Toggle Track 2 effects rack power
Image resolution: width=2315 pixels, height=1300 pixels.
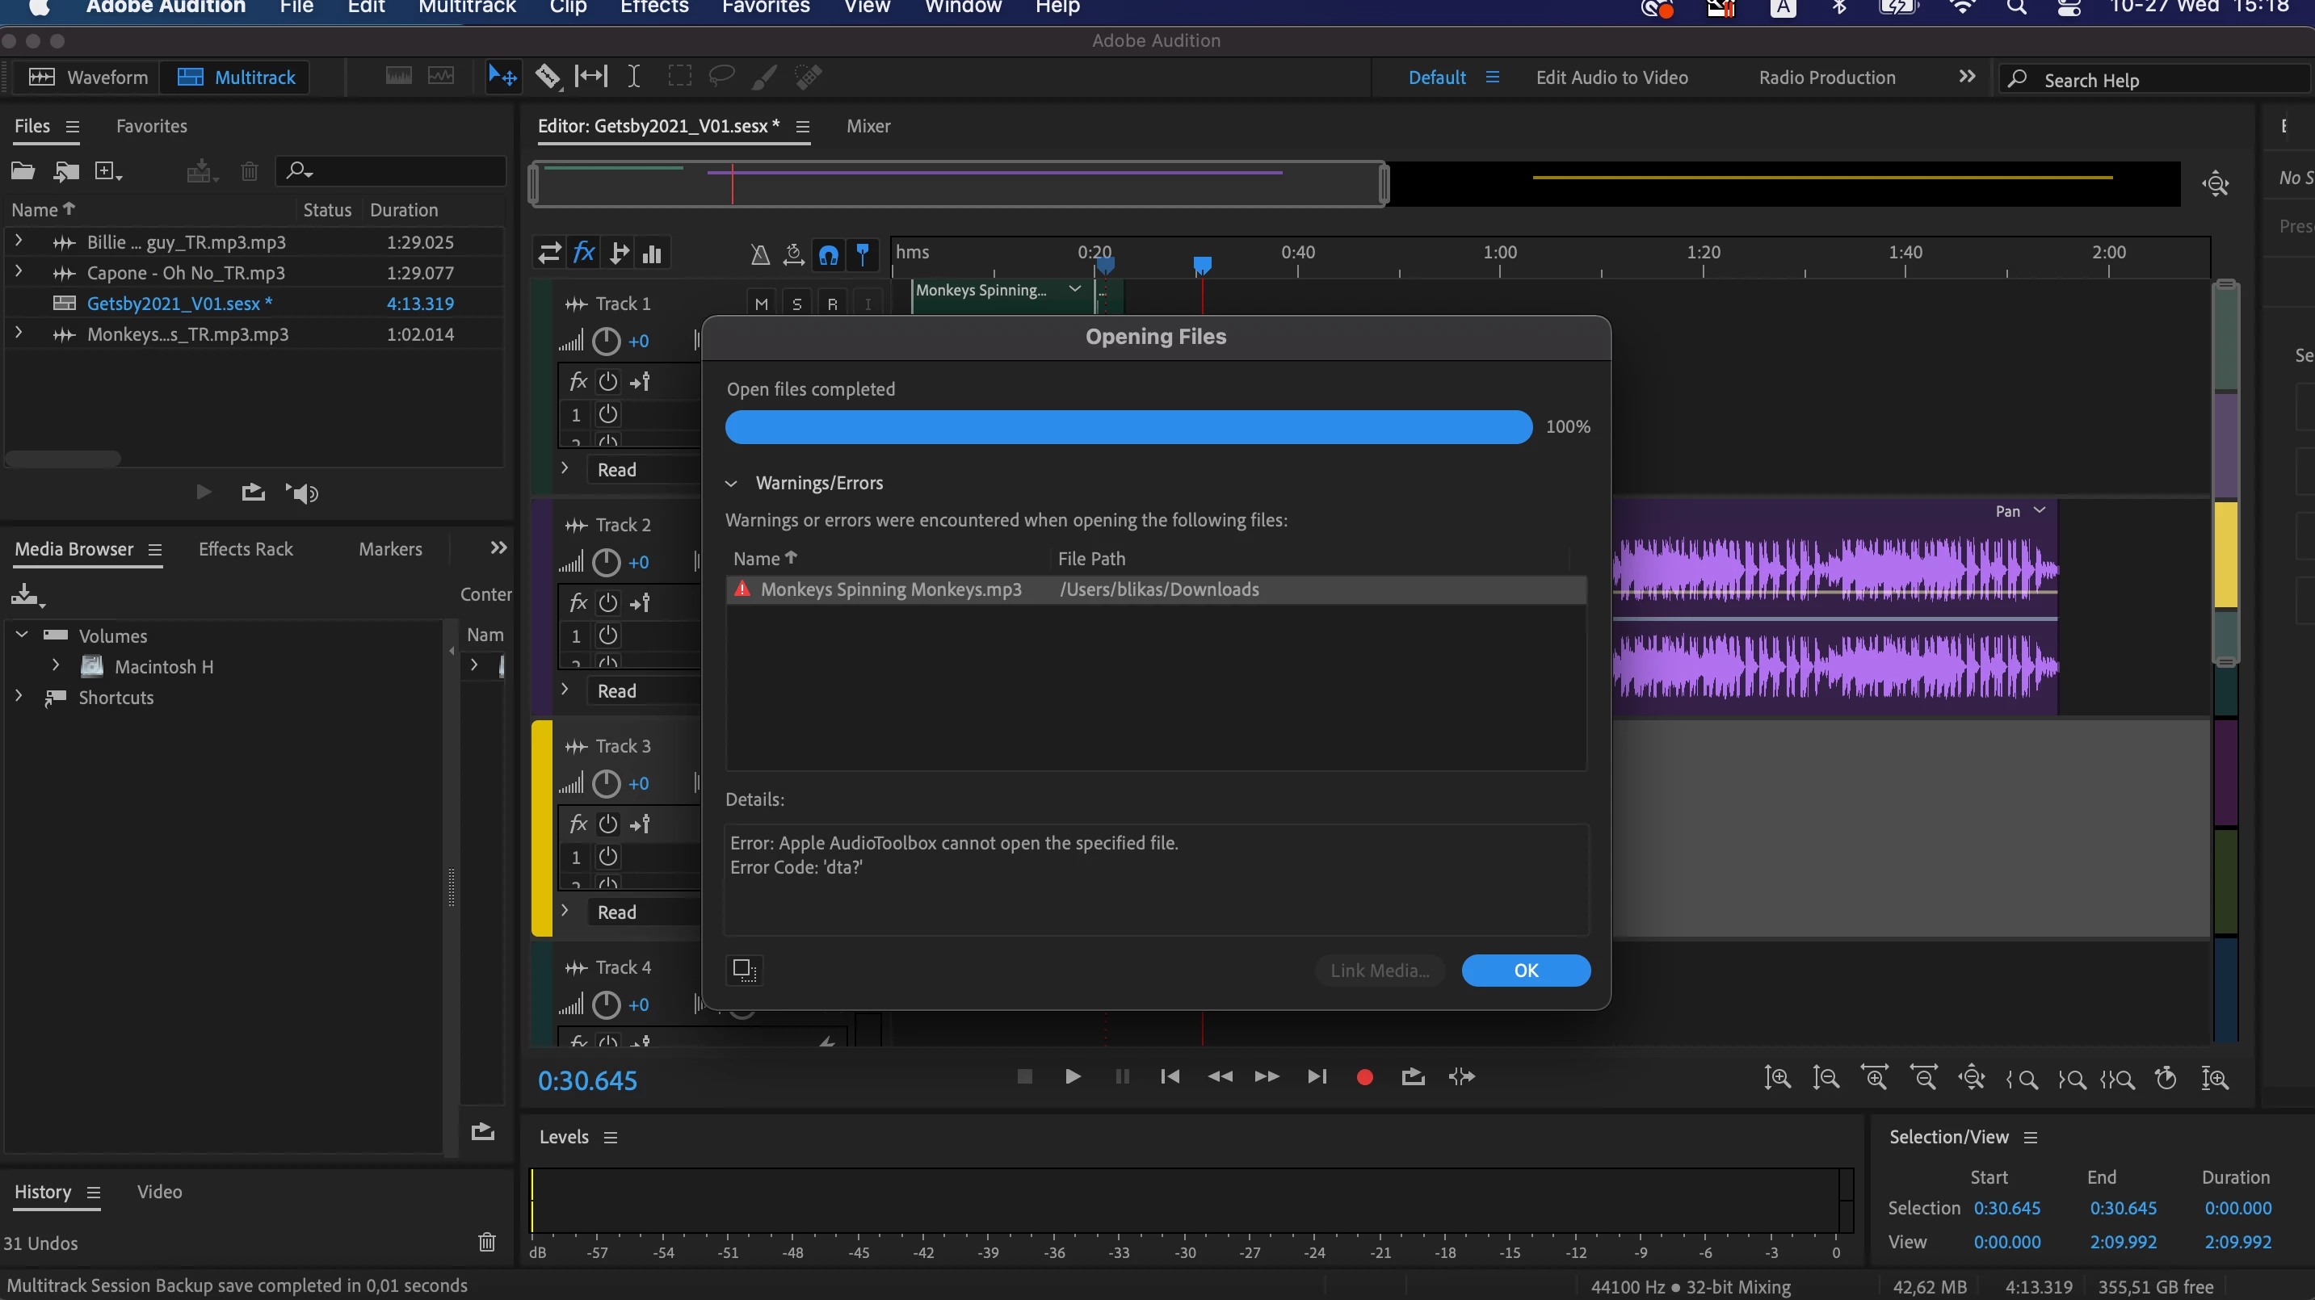point(608,603)
